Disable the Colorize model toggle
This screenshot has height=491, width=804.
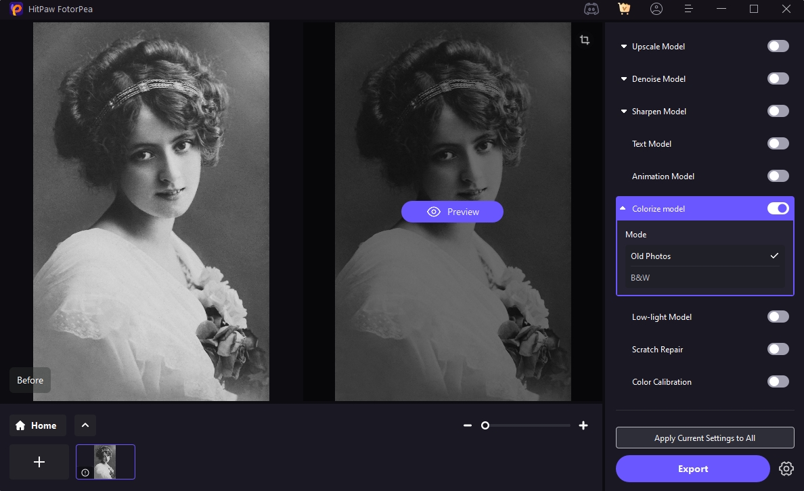778,208
